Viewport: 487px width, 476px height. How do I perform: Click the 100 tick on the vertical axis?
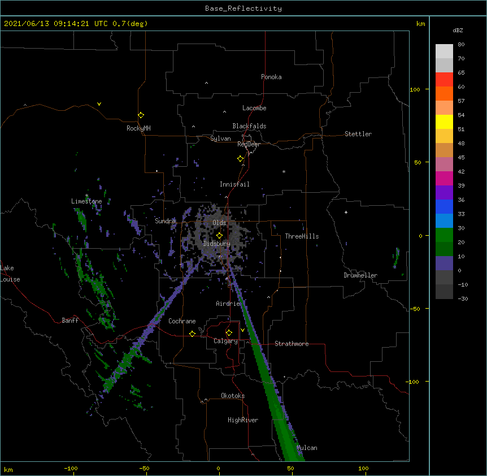point(415,89)
